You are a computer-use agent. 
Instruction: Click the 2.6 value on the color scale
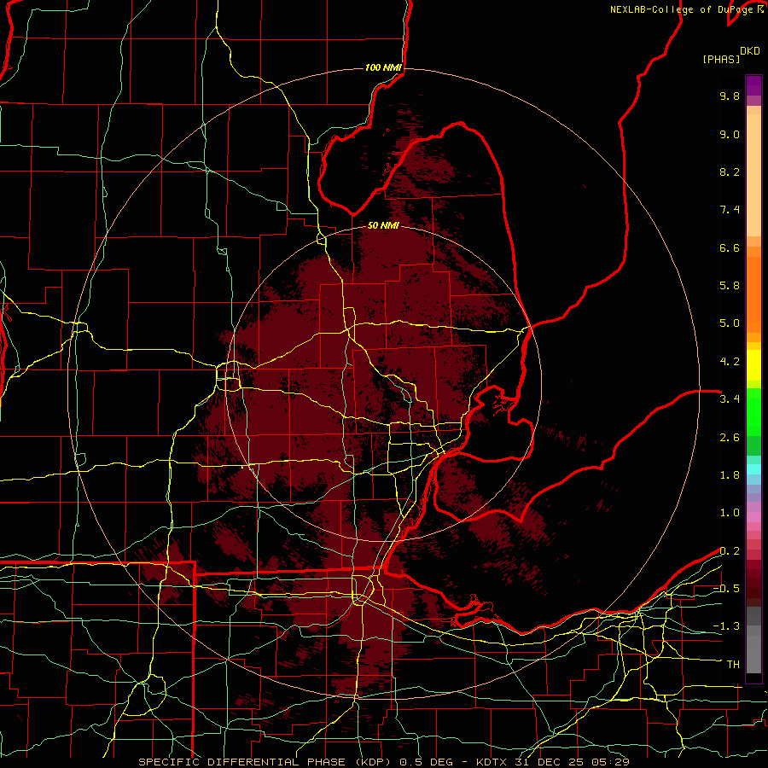(730, 438)
